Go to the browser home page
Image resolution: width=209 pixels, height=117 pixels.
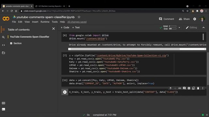pos(16,11)
